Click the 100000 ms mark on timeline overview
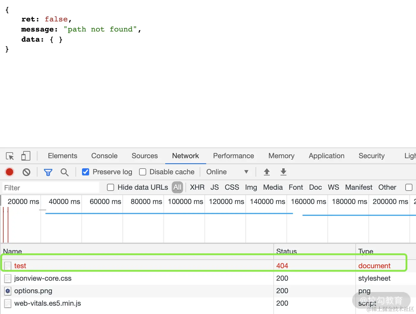This screenshot has height=314, width=416. click(185, 202)
